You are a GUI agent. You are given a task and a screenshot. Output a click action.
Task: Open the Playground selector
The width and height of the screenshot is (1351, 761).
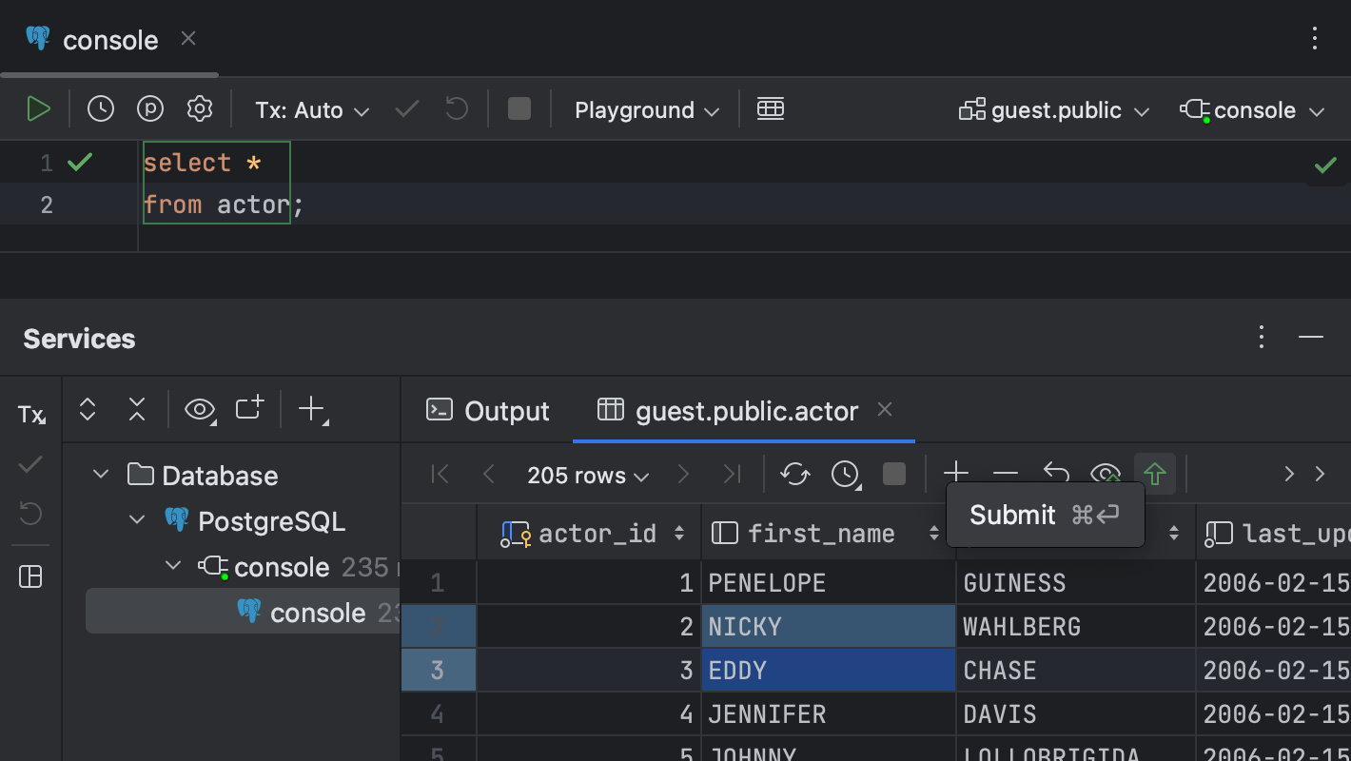[645, 109]
